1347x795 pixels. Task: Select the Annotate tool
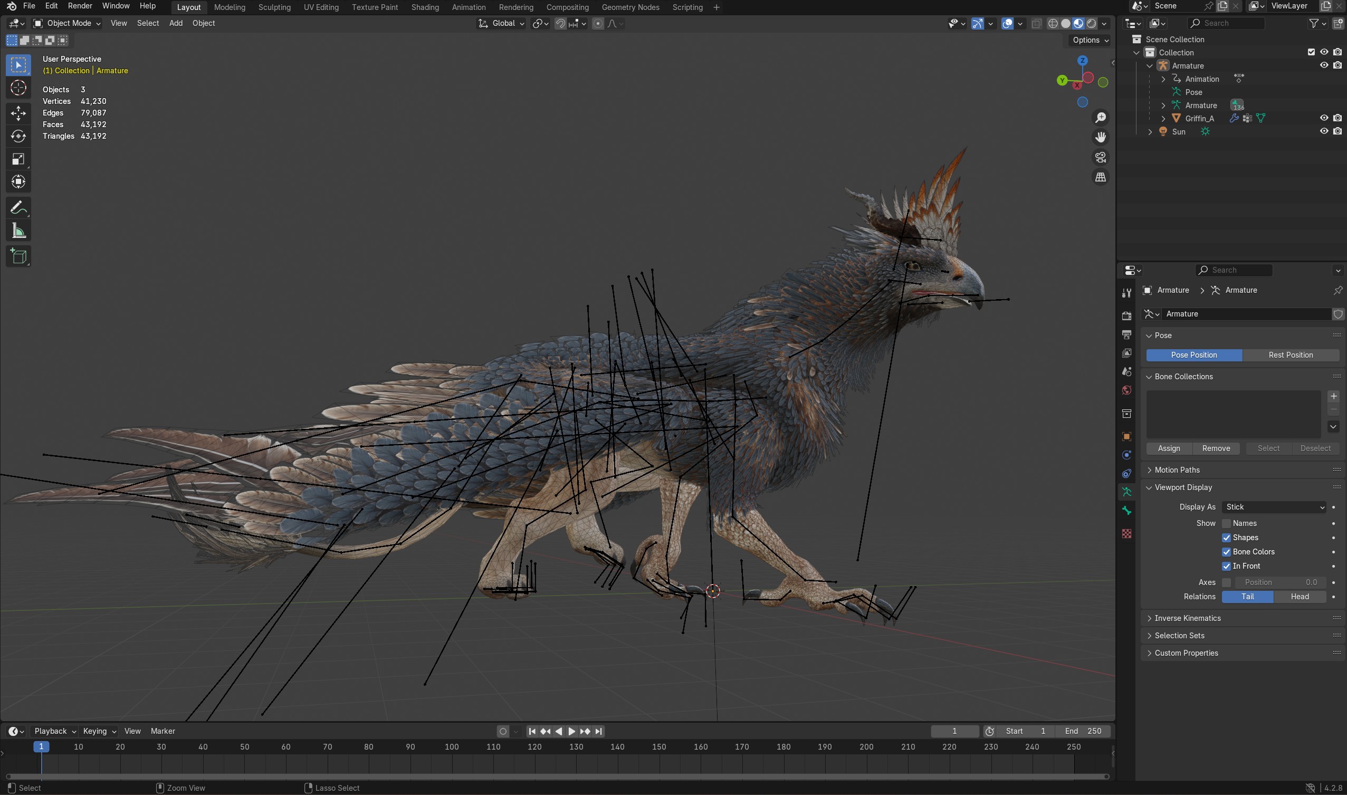tap(18, 208)
